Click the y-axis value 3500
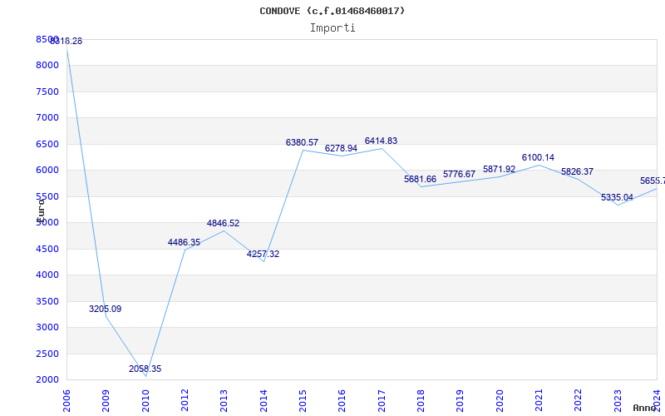 (x=47, y=301)
